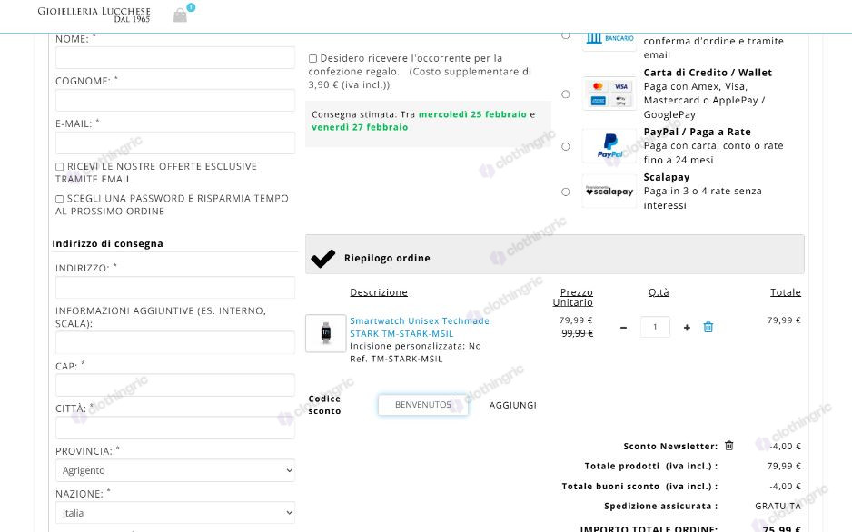Click the Totale prodotti 79,99 € value
852x532 pixels.
(x=784, y=466)
